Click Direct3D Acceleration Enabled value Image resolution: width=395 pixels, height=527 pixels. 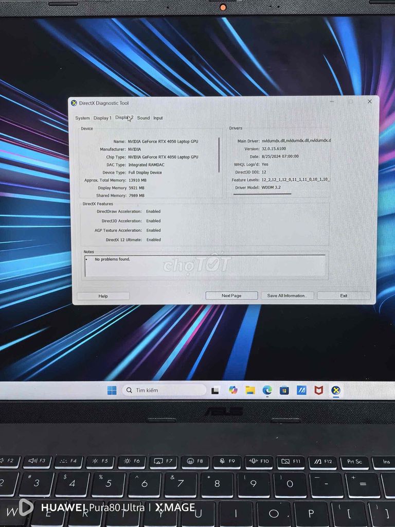153,221
